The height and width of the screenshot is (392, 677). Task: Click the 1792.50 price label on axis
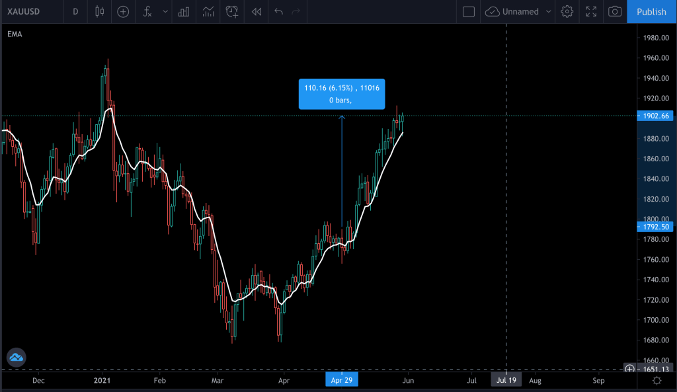pos(656,227)
